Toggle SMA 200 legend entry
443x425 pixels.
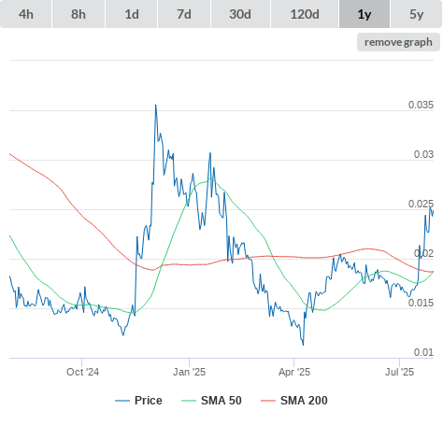[x=294, y=401]
